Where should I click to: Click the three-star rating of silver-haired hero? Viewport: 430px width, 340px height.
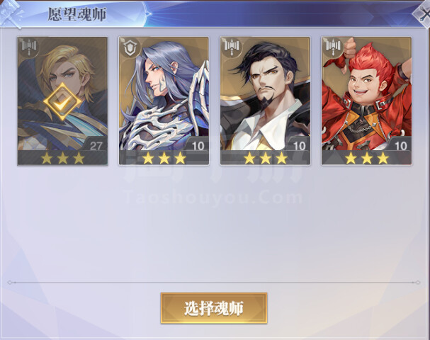coord(164,158)
